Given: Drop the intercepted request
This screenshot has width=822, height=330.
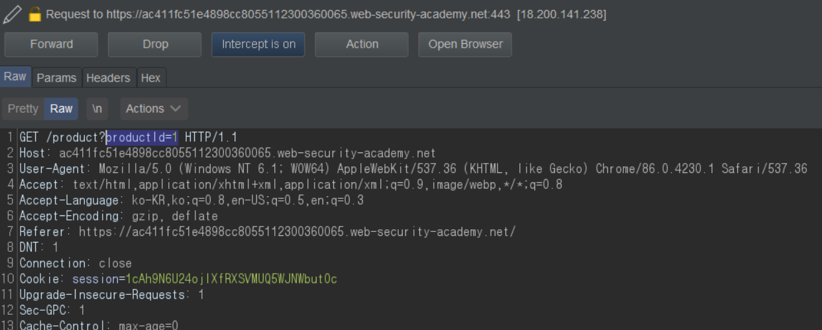Looking at the screenshot, I should (x=155, y=44).
